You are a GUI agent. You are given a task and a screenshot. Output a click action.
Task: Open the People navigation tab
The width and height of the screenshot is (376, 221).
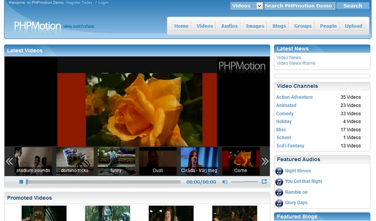(328, 26)
